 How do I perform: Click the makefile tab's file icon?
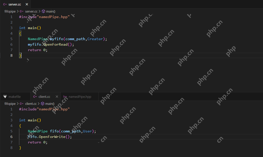5,97
